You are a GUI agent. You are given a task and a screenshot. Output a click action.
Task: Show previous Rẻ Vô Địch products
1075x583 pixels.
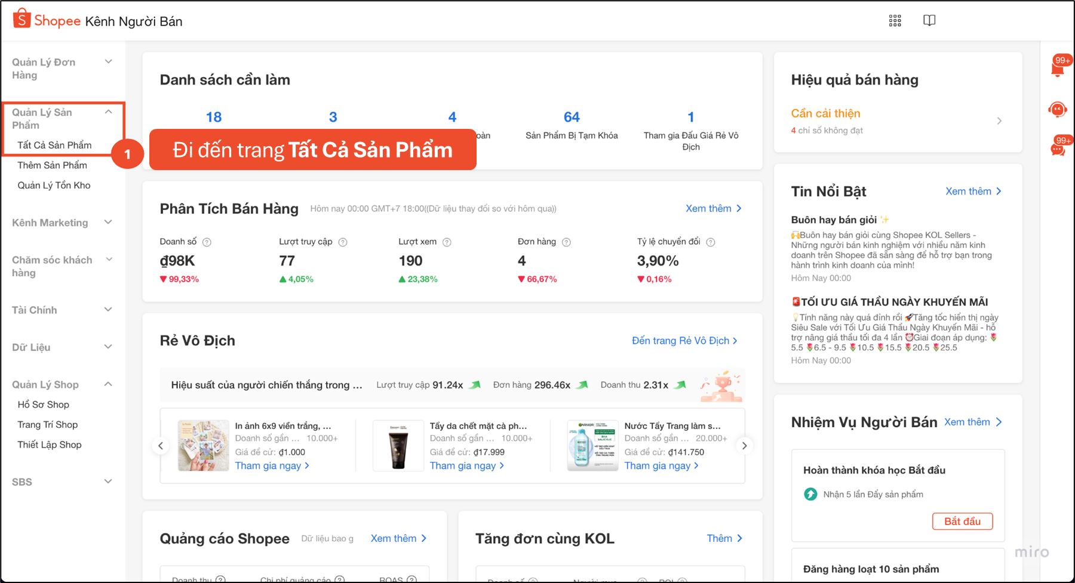(161, 446)
